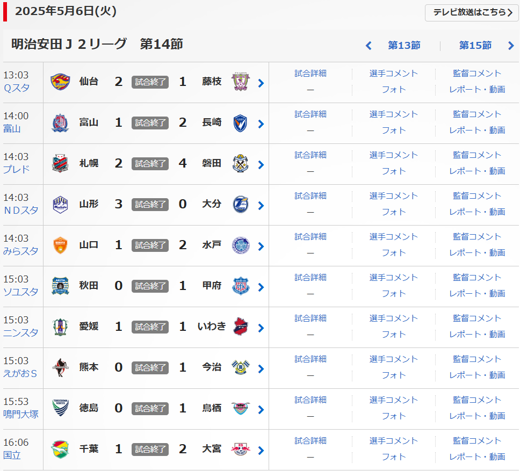Open 監督コメント for the Sapporo match
Image resolution: width=520 pixels, height=471 pixels.
click(477, 155)
